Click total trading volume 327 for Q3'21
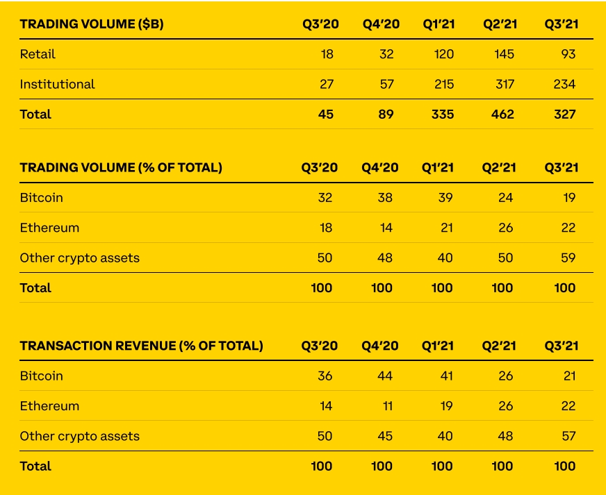Viewport: 606px width, 495px height. click(x=564, y=115)
